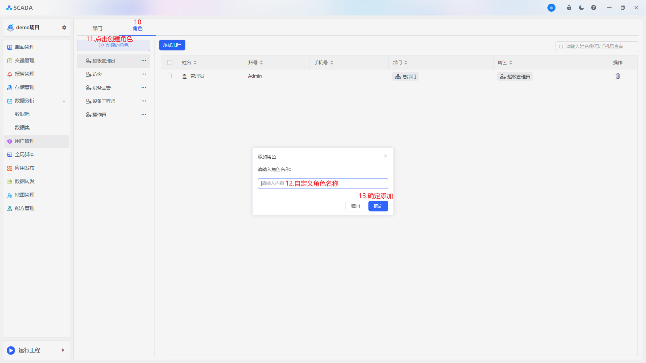Click the blue user avatar icon
Image resolution: width=646 pixels, height=363 pixels.
[x=551, y=8]
